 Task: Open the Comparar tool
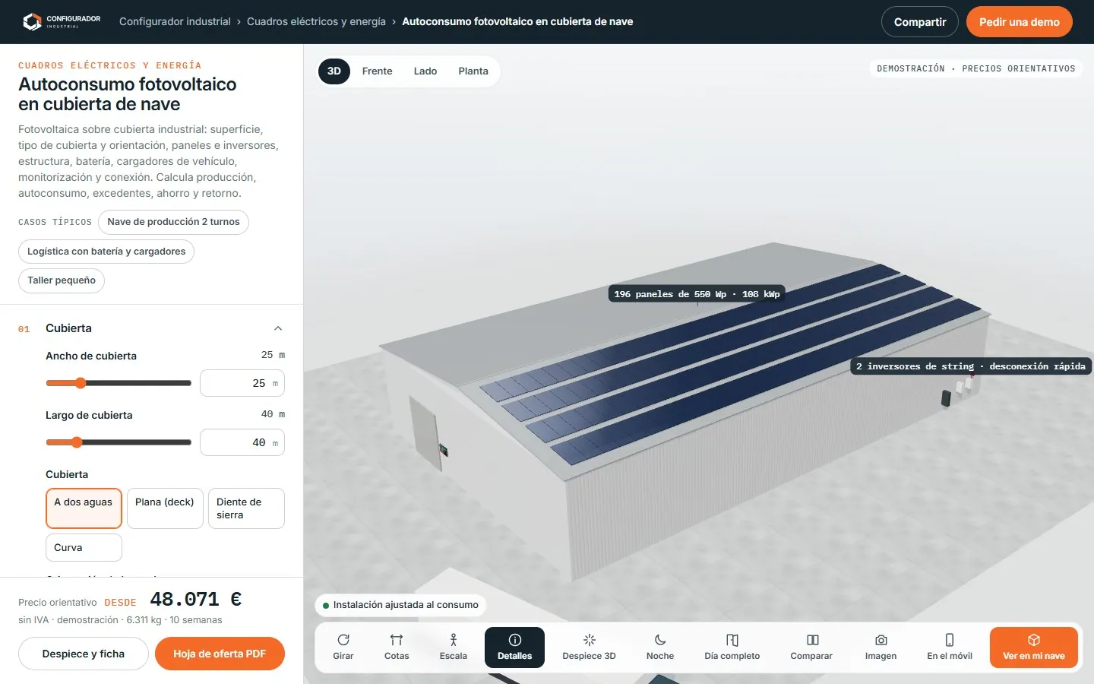811,648
